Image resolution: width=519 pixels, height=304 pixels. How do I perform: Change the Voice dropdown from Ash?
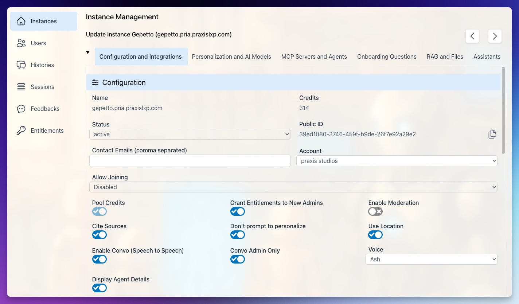click(x=431, y=259)
